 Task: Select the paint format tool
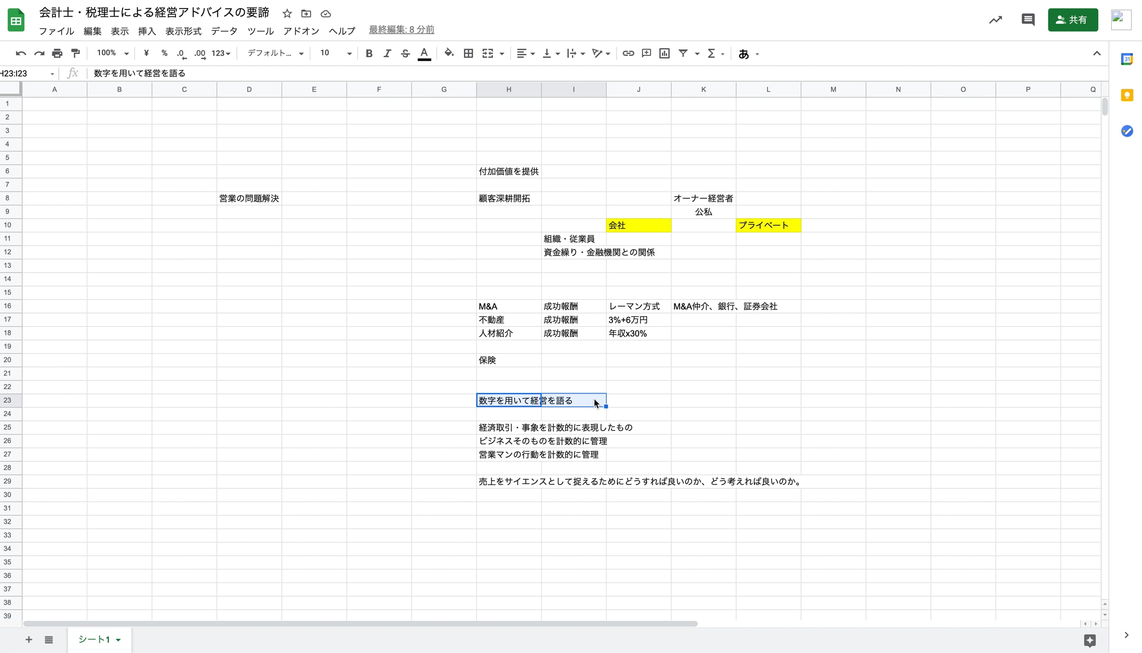75,53
